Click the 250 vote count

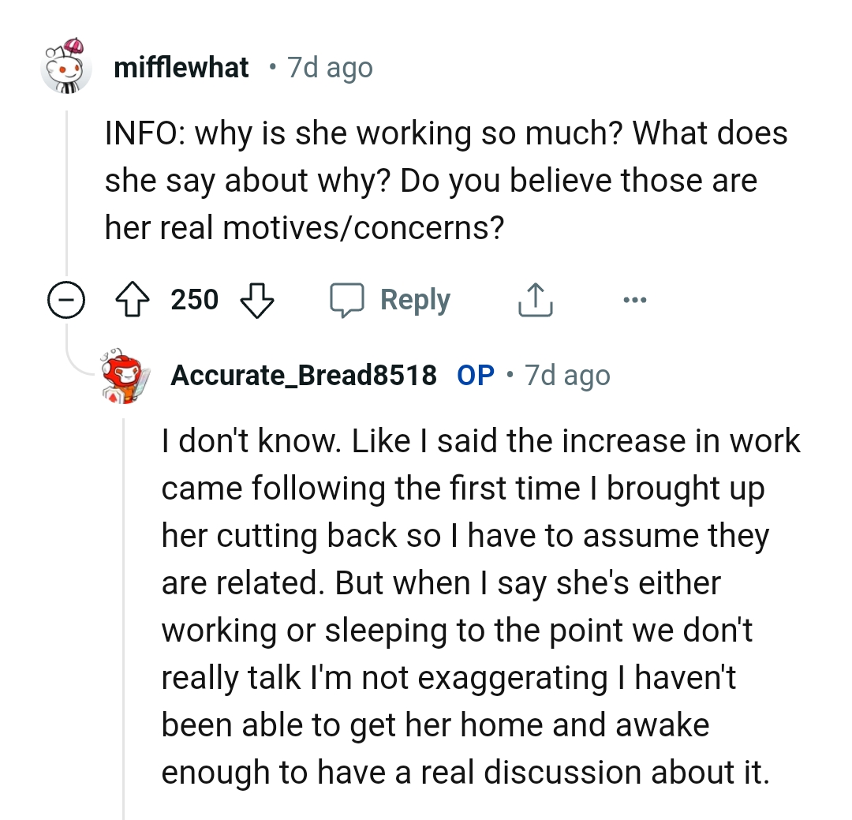pos(196,299)
